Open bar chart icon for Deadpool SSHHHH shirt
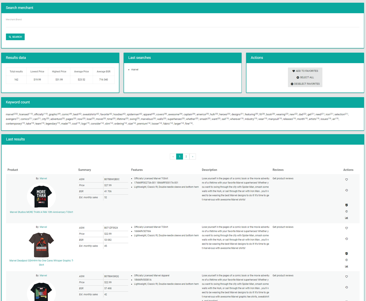The height and width of the screenshot is (301, 366). 346,266
